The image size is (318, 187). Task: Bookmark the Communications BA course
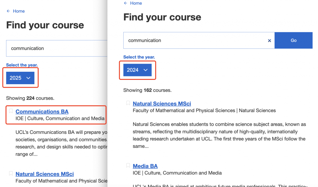coord(11,111)
